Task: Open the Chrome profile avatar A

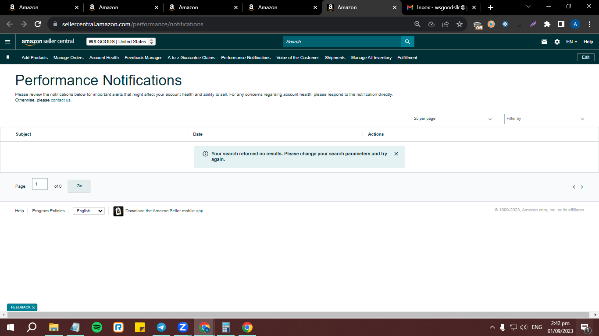Action: click(x=575, y=24)
